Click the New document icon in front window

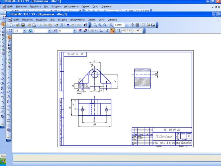pyautogui.click(x=11, y=25)
